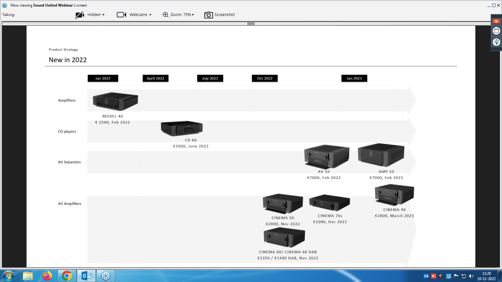
Task: Click the '€ 2500, Feb 2022' price text
Action: (x=113, y=123)
